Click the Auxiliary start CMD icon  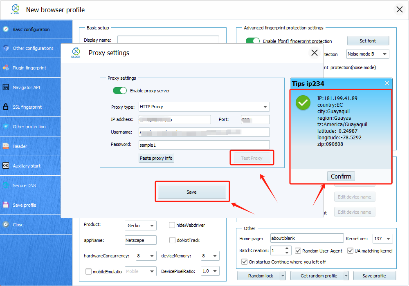click(6, 166)
